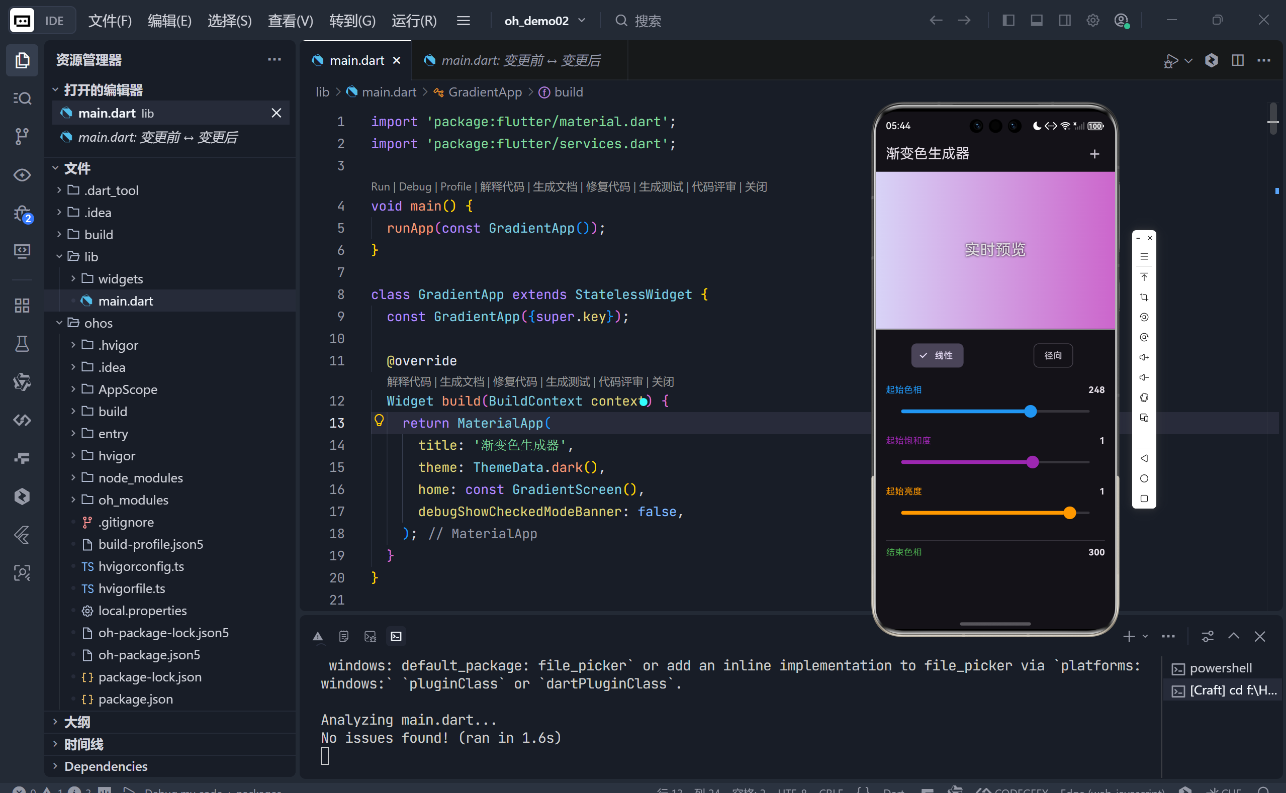Click the 起始色相 slider handle
The image size is (1286, 793).
tap(1031, 411)
